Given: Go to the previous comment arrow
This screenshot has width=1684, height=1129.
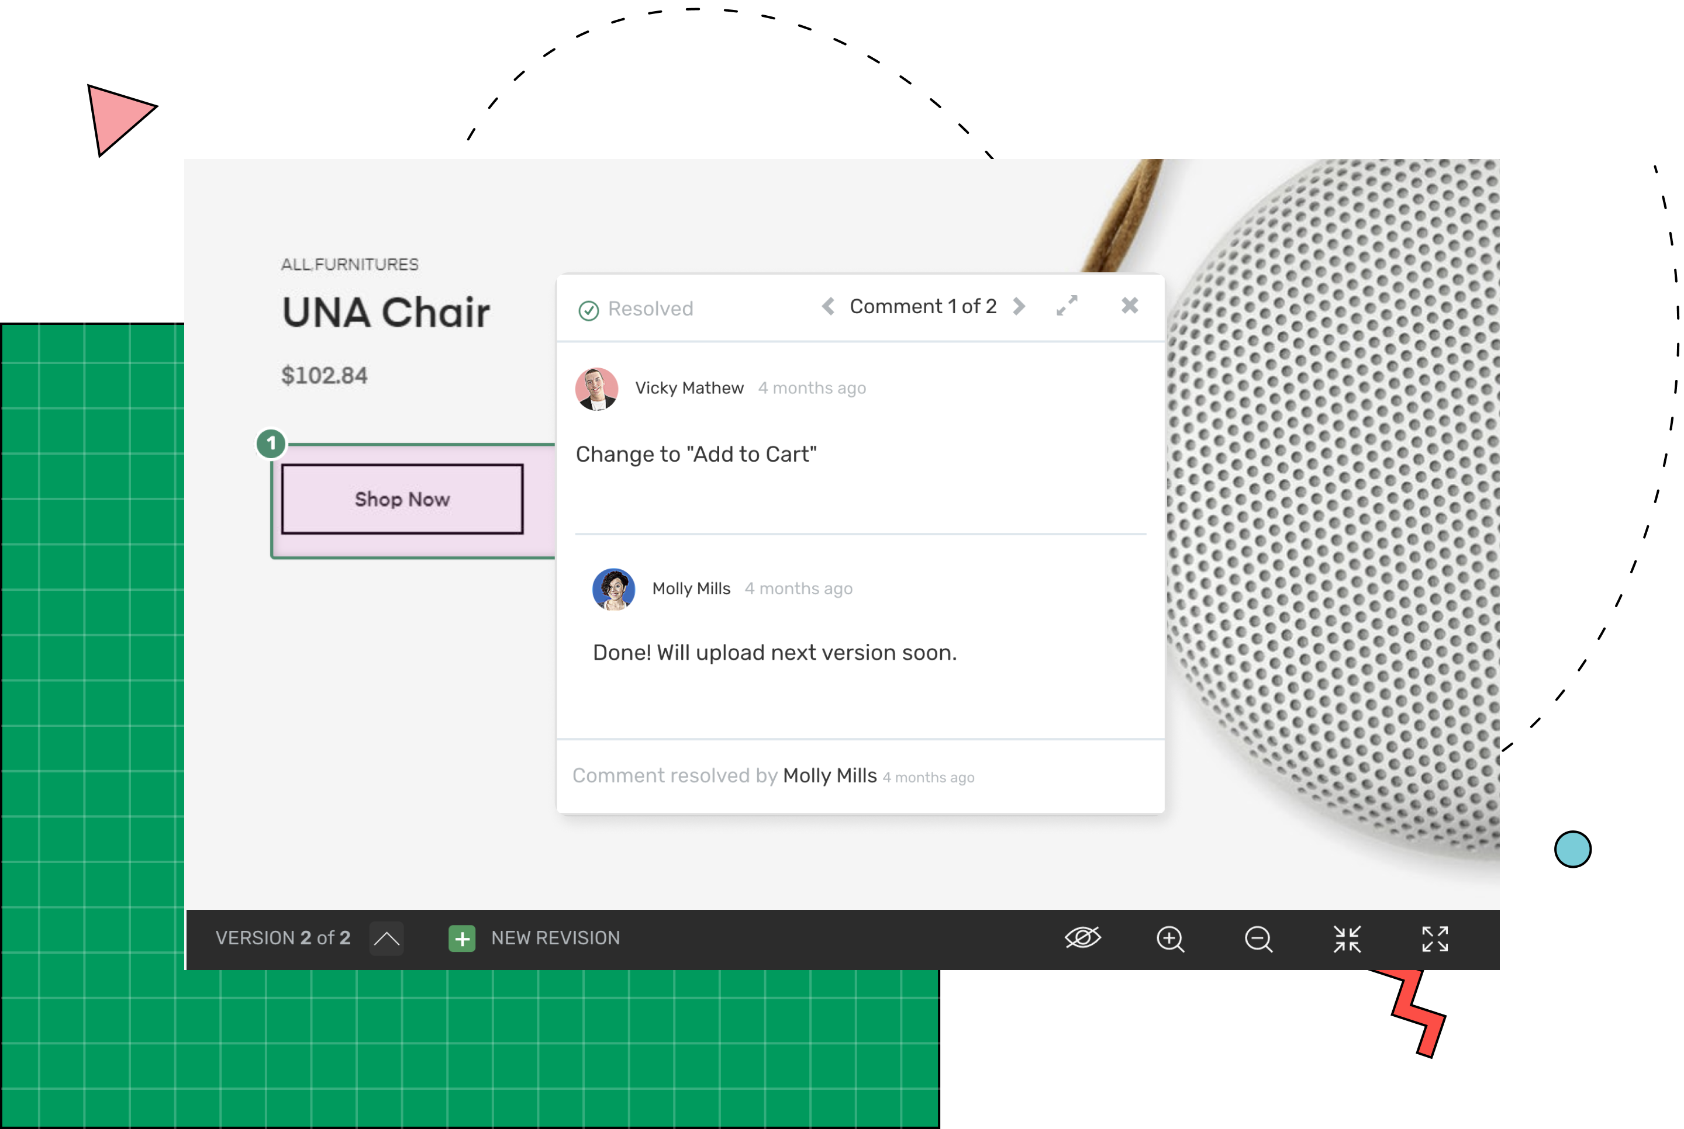Looking at the screenshot, I should (x=829, y=307).
